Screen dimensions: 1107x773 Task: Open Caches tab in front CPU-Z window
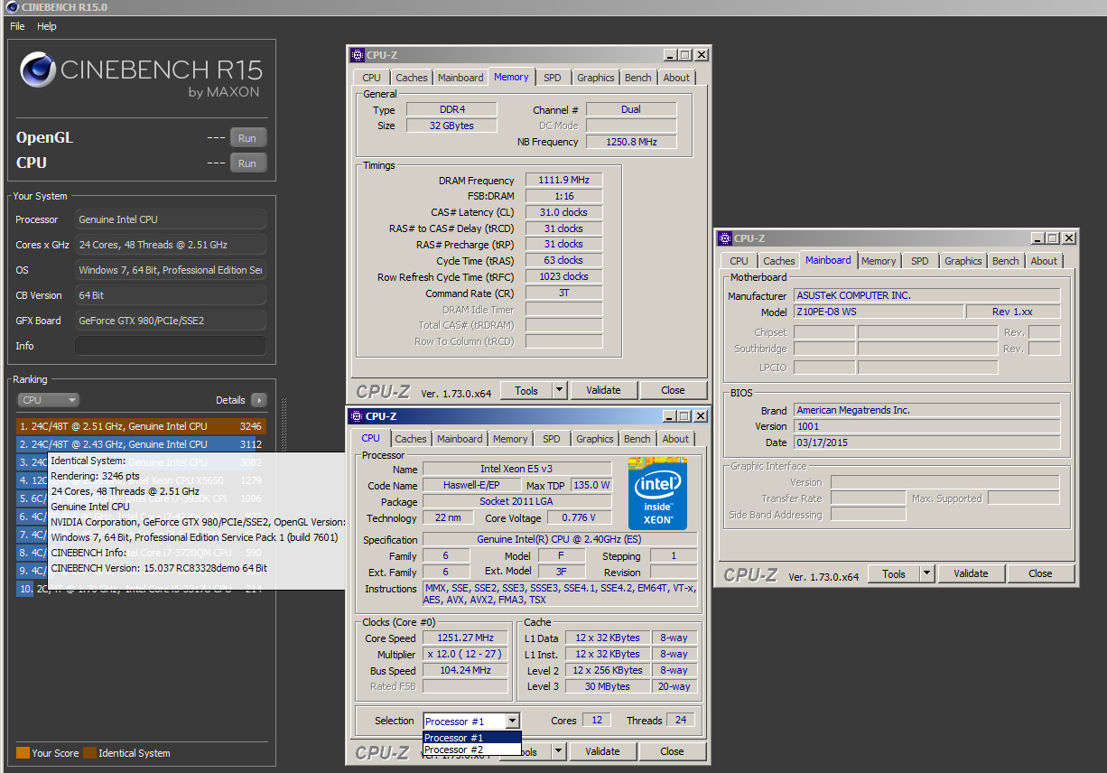[411, 439]
